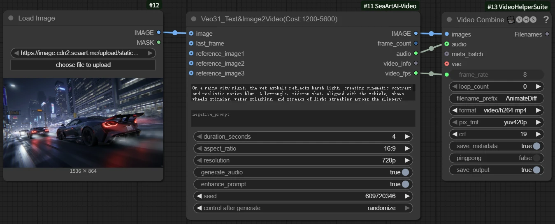Toggle the enhance_prompt switch
Viewport: 555px width, 224px height.
tap(405, 184)
